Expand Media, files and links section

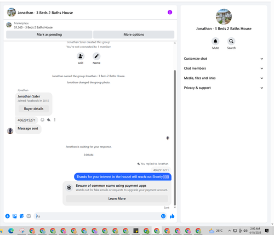click(x=224, y=78)
